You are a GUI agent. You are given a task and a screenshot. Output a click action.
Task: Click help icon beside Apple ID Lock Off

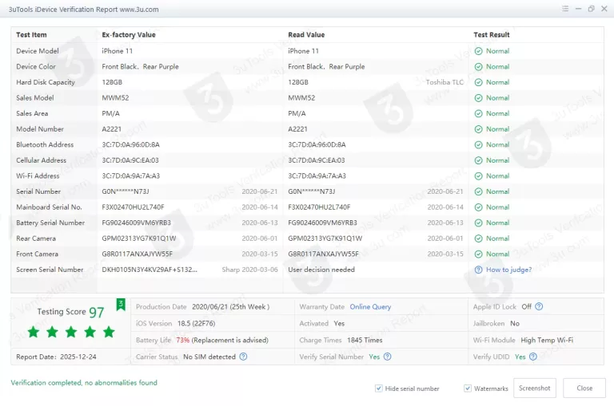point(539,306)
